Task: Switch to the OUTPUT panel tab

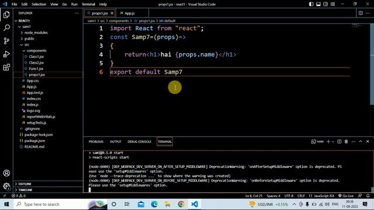Action: point(116,142)
